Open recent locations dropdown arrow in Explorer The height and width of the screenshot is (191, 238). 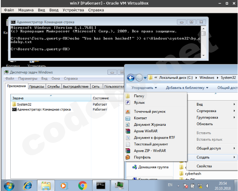click(x=145, y=78)
